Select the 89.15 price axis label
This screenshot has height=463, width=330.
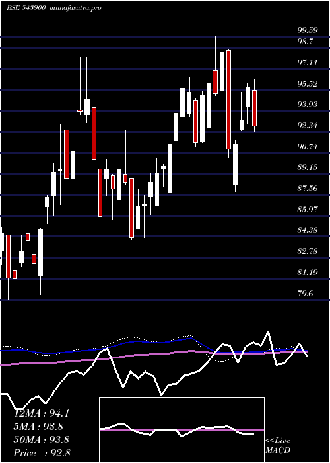[308, 167]
